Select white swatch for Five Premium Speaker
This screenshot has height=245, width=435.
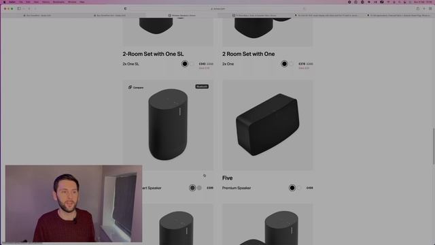point(299,188)
